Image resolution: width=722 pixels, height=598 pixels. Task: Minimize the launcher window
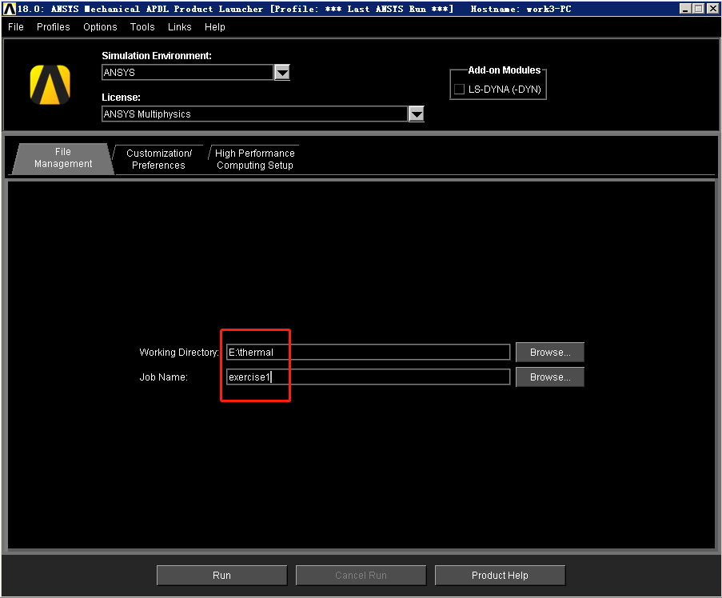tap(686, 9)
